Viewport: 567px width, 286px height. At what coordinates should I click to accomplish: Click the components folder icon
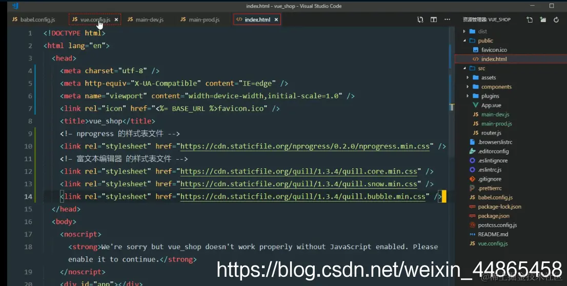(x=476, y=86)
